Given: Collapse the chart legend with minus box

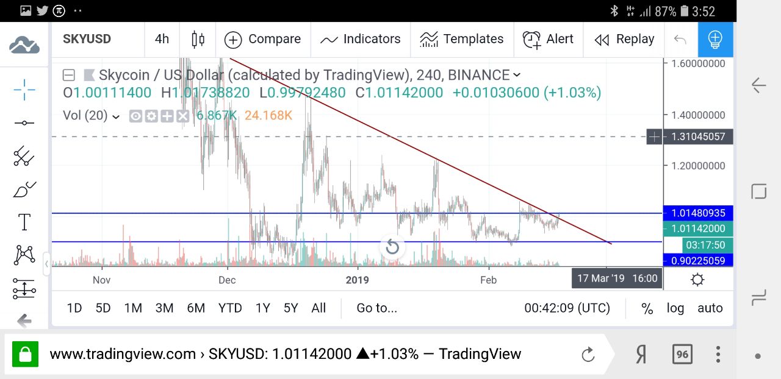Looking at the screenshot, I should (69, 76).
